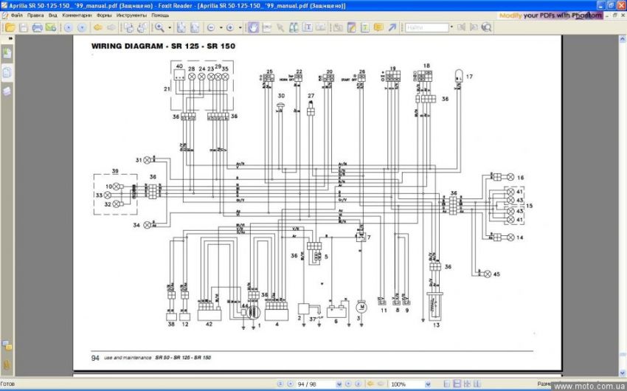Expand the left navigation panel arrow
The image size is (627, 391).
[10, 39]
